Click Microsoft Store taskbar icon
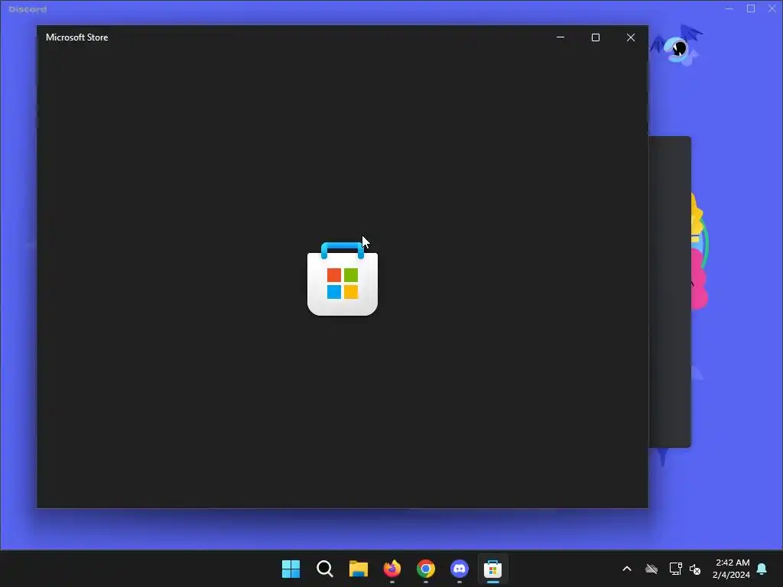 [493, 569]
